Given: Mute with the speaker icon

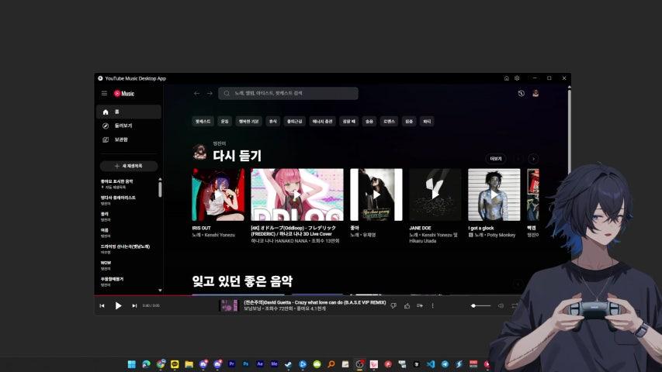Looking at the screenshot, I should click(x=501, y=306).
